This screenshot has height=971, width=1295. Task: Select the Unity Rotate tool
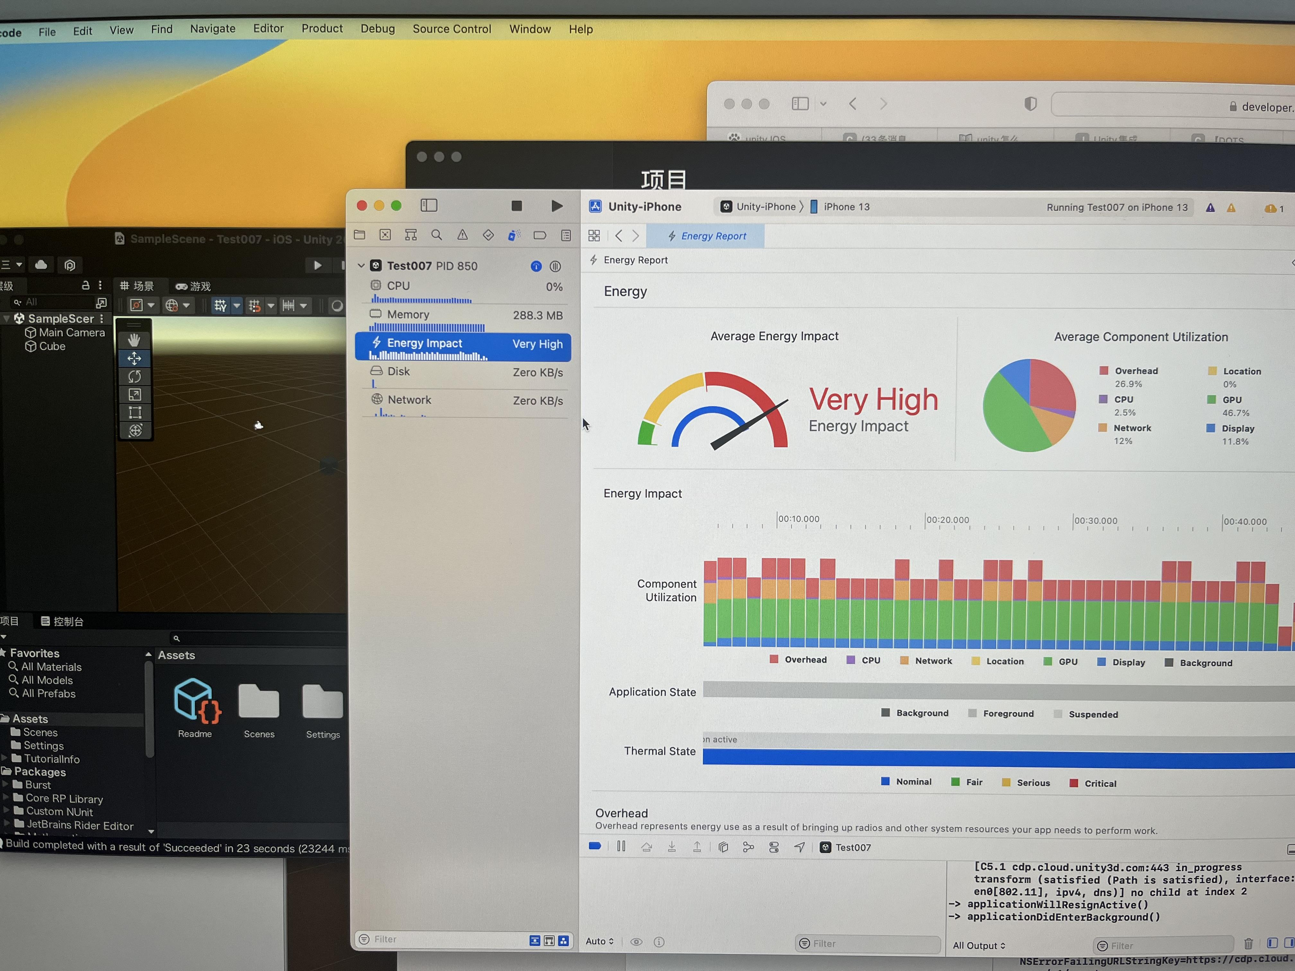[x=134, y=376]
